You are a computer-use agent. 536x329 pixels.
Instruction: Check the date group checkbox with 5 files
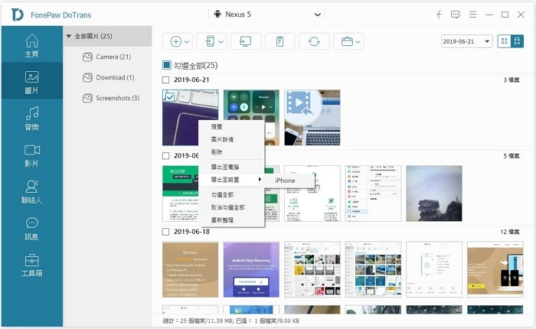166,156
